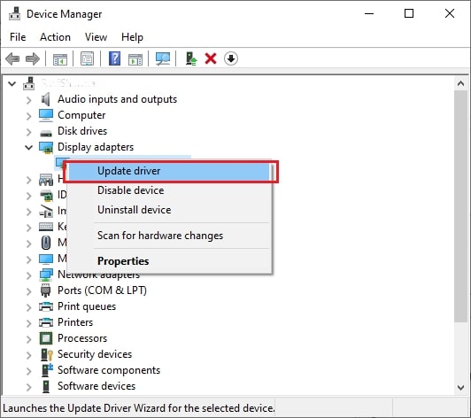
Task: Click the Security devices key icon
Action: [47, 354]
